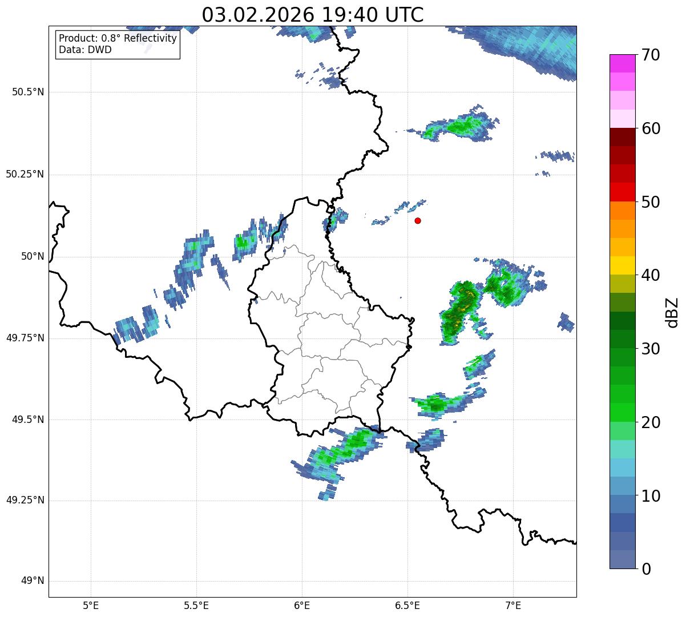Click the colorbar 10 tick label
Screen dimensions: 686x617
pos(651,496)
